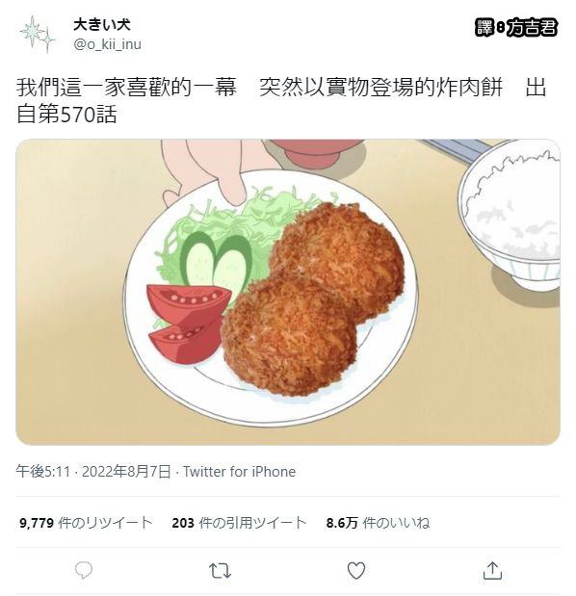The height and width of the screenshot is (596, 576).
Task: View the 203 quote tweets list
Action: [239, 523]
